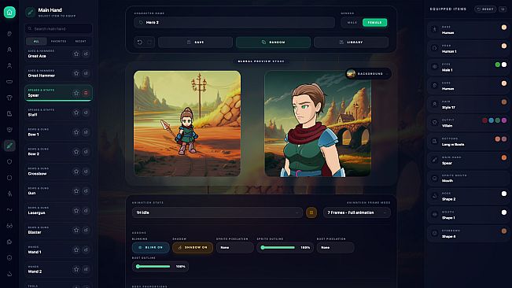This screenshot has width=512, height=288.
Task: Equip Wand 2 via its right icon
Action: 86,269
